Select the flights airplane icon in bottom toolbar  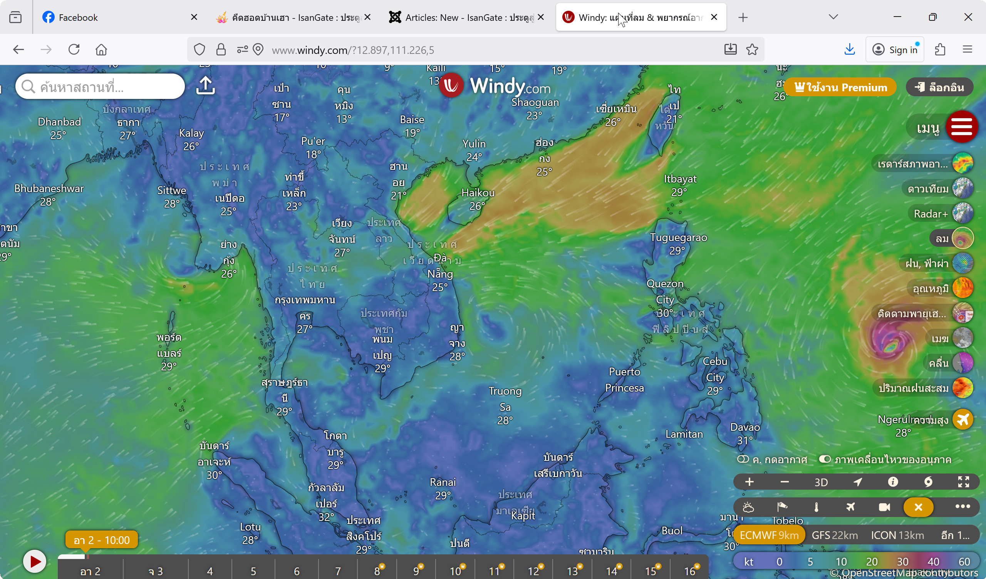(851, 507)
